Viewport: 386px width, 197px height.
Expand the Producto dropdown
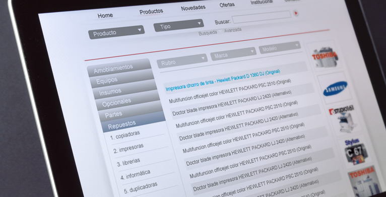pos(116,32)
